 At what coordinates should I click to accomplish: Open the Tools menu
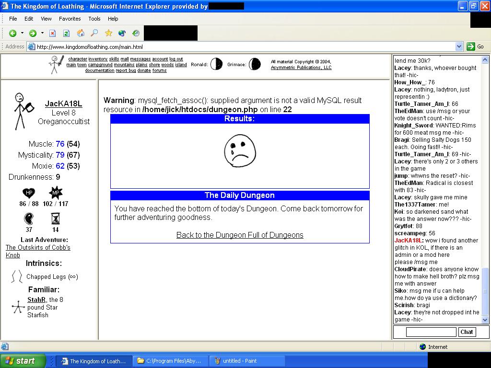coord(94,19)
